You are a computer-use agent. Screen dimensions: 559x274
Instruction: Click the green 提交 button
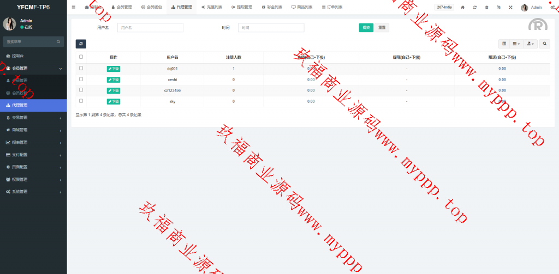(366, 28)
